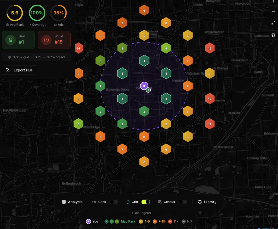The image size is (278, 229).
Task: Click the Export PDF button
Action: click(19, 70)
